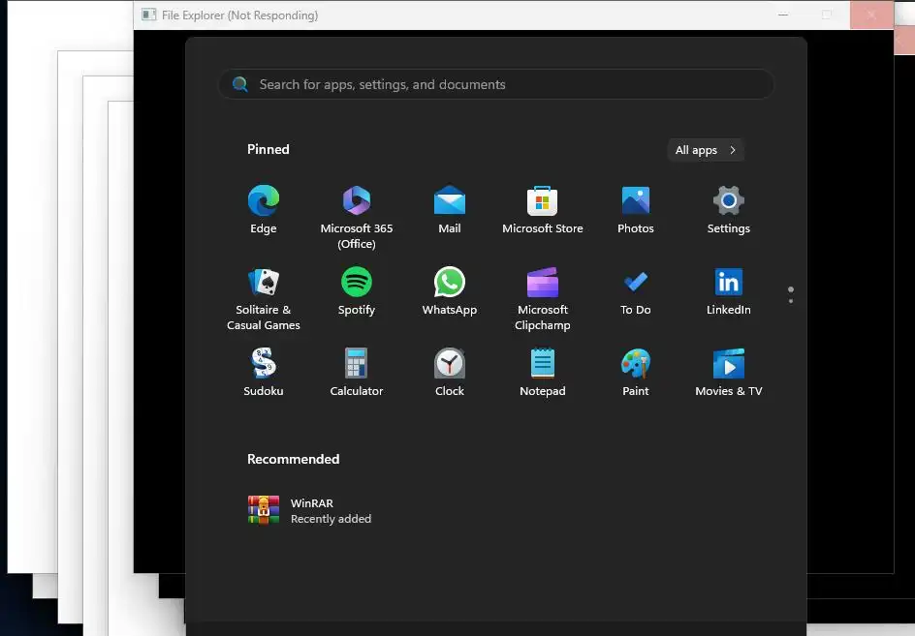Go to next pinned page dot
Image resolution: width=915 pixels, height=636 pixels.
pos(791,301)
